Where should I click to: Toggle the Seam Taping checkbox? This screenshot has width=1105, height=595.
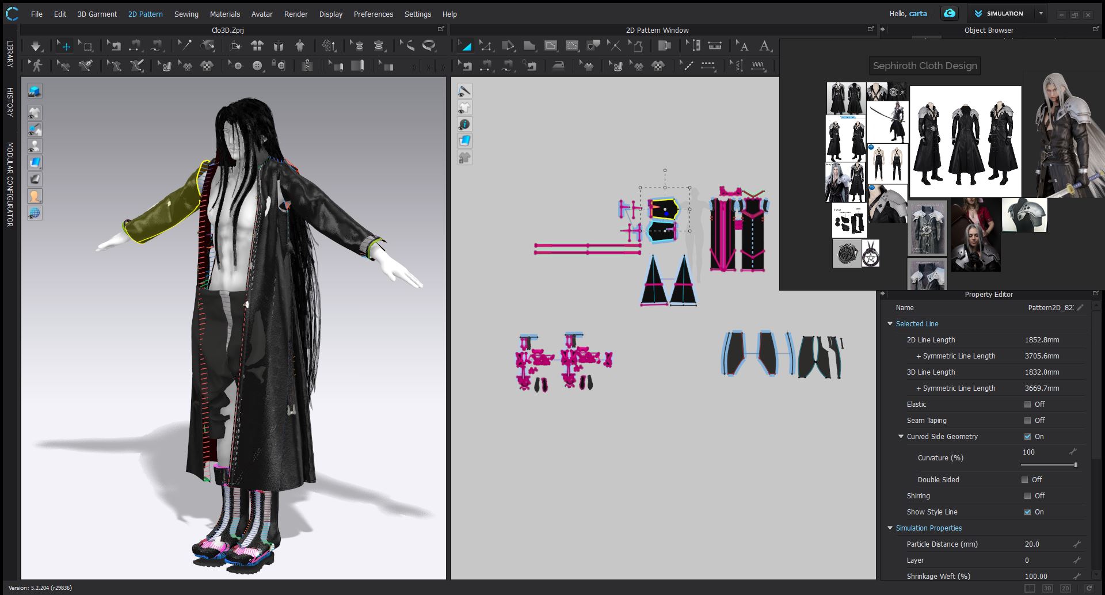pyautogui.click(x=1027, y=421)
